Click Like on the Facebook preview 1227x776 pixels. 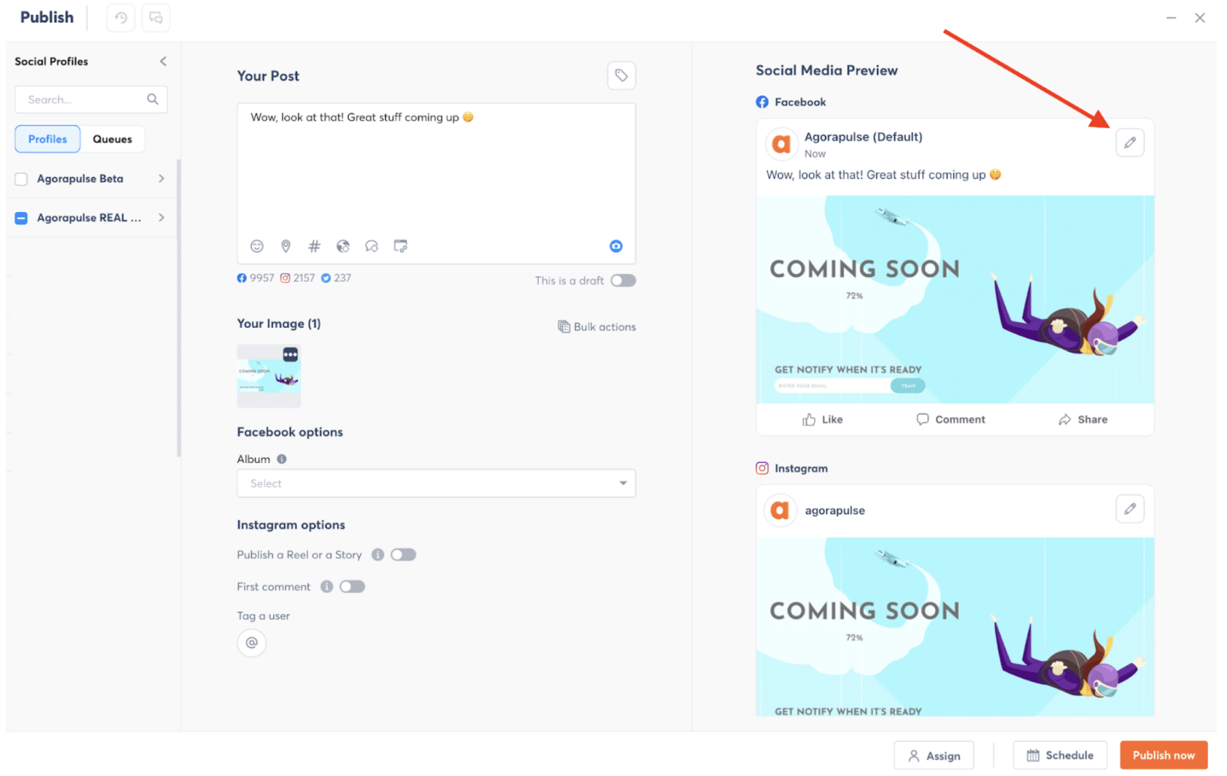pyautogui.click(x=822, y=420)
